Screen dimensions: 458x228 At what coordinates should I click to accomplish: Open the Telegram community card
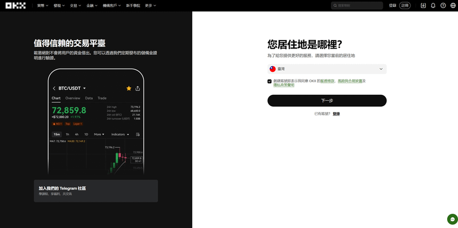click(96, 191)
